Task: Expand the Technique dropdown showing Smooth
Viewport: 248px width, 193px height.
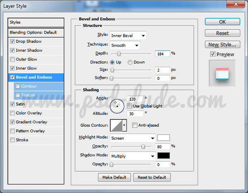Action: (124, 45)
